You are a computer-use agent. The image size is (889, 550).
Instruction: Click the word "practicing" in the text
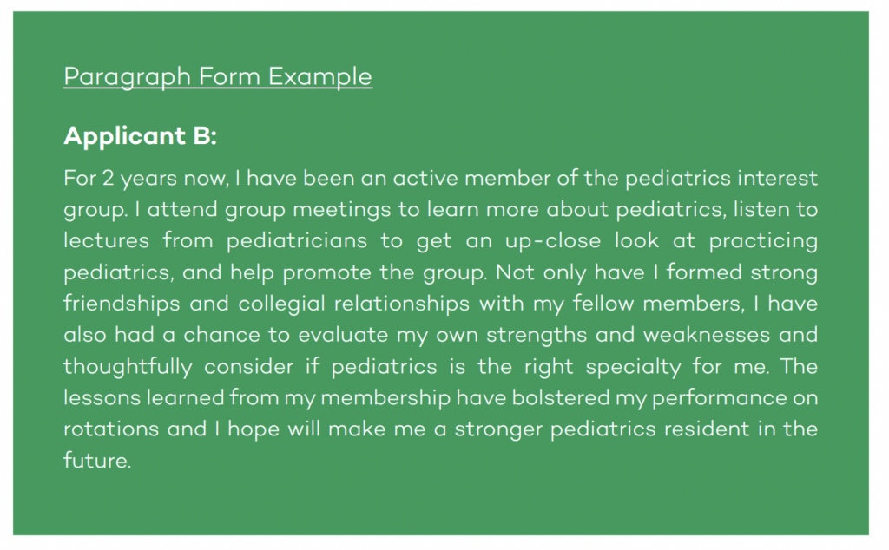point(761,241)
